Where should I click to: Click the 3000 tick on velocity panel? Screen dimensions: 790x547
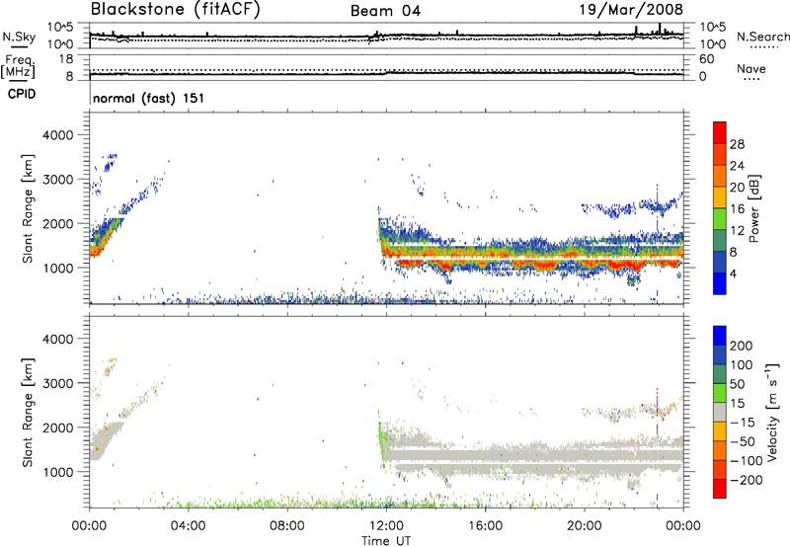(58, 383)
